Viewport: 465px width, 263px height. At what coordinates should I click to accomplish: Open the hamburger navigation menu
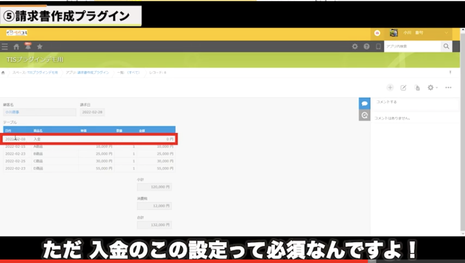(5, 47)
